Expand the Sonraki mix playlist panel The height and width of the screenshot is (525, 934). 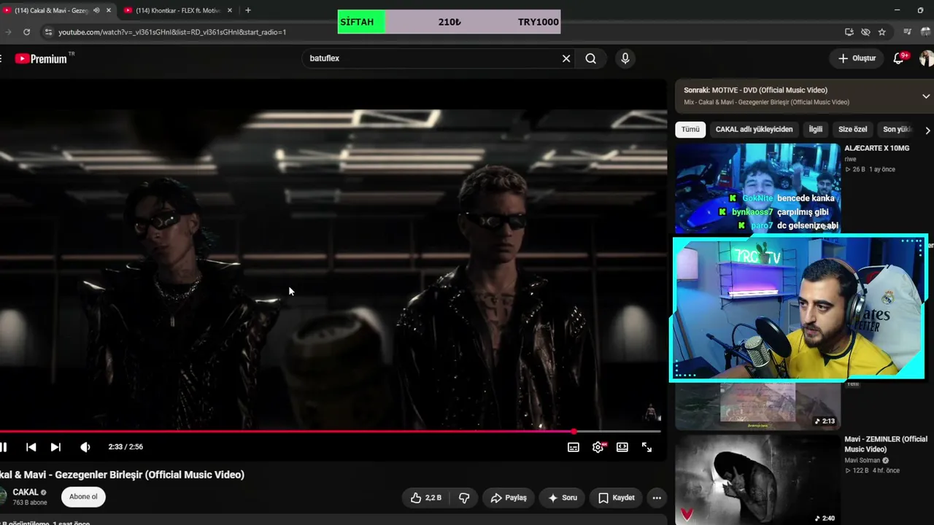point(926,96)
